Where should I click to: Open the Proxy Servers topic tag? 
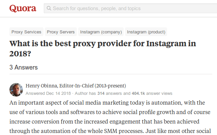61,32
